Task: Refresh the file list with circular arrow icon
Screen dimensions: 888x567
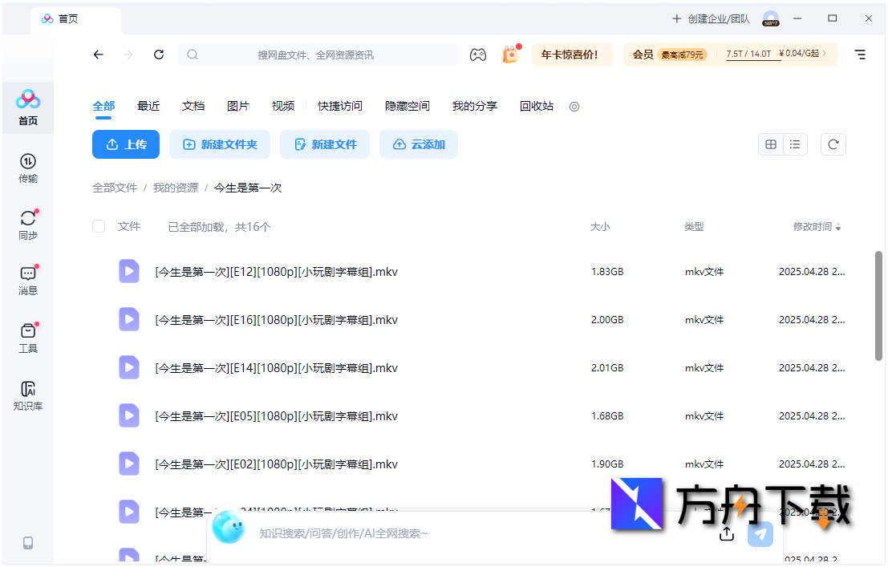Action: click(833, 144)
